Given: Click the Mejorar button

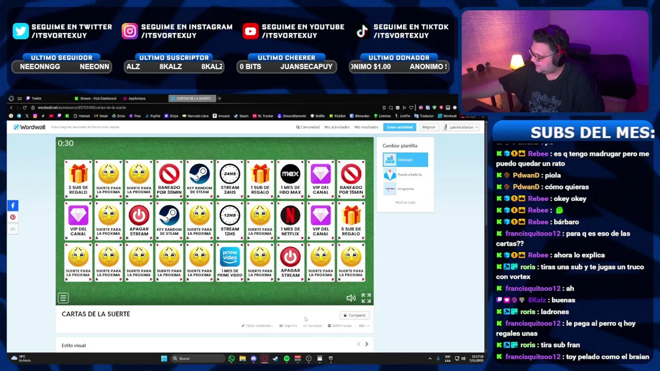Looking at the screenshot, I should point(429,127).
